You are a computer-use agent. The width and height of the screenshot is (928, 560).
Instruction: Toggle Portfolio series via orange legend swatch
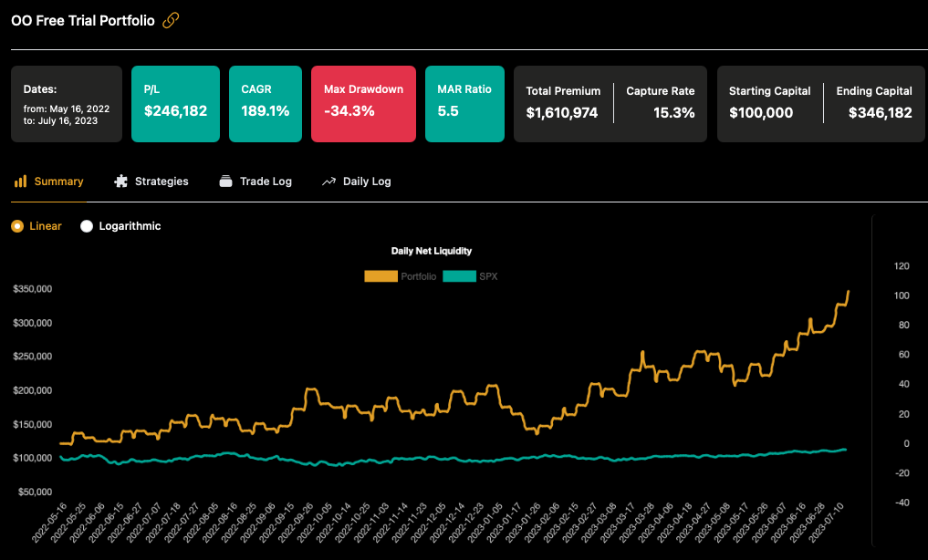(381, 276)
